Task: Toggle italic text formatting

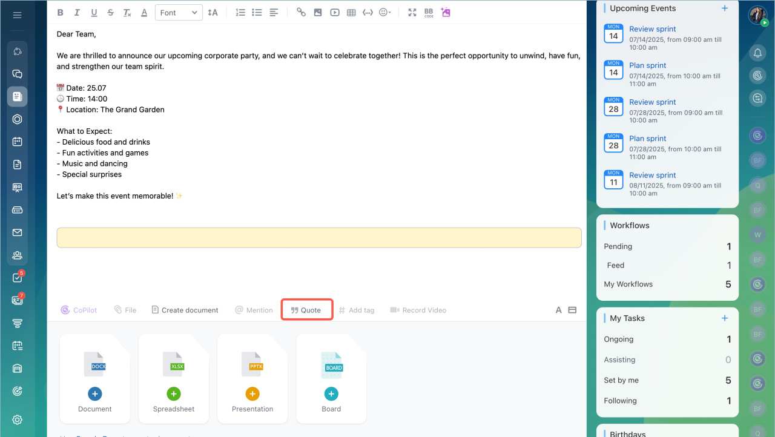Action: [77, 13]
